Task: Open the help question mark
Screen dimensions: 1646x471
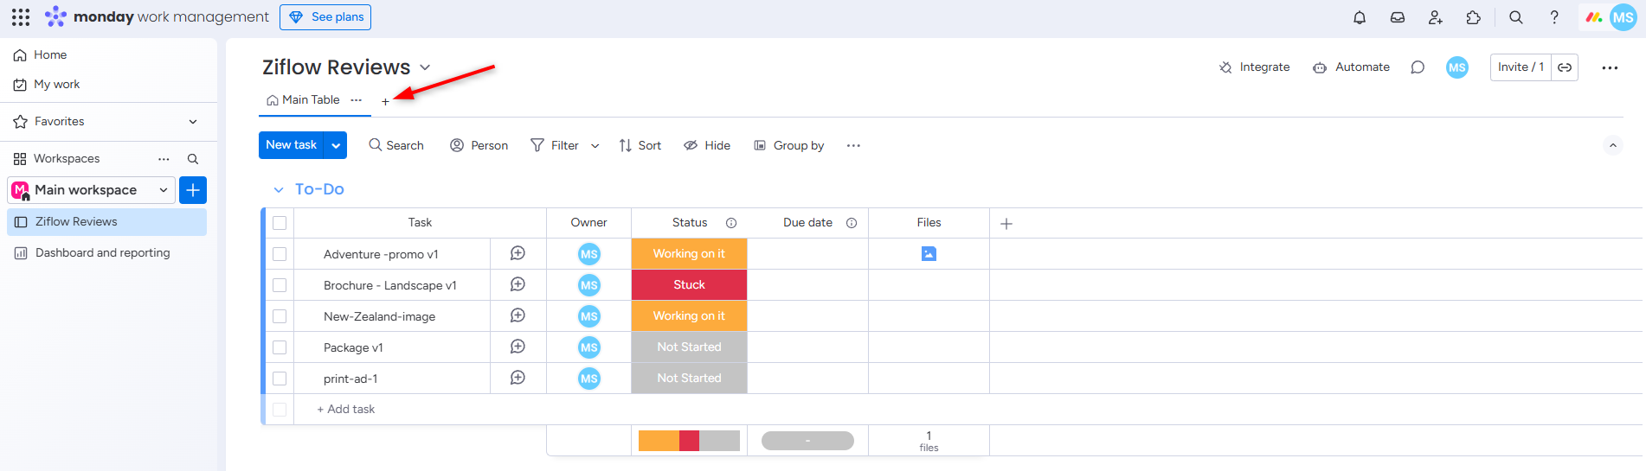Action: pos(1554,17)
